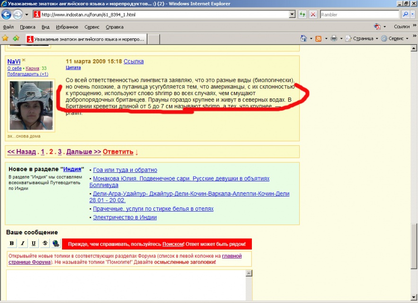Click the Ответить reply link

(118, 152)
